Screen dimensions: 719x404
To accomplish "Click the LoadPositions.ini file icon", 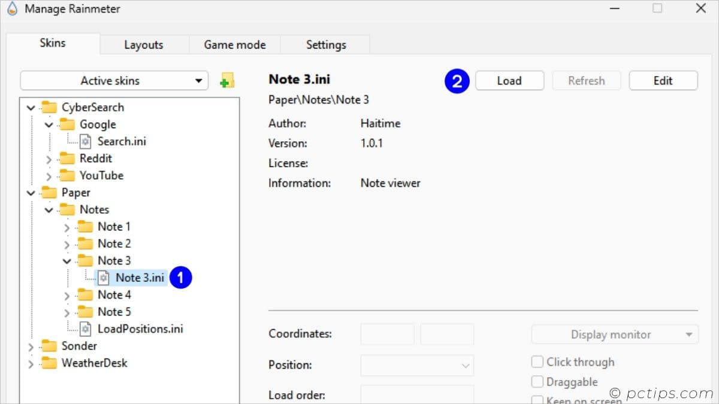I will click(x=86, y=329).
